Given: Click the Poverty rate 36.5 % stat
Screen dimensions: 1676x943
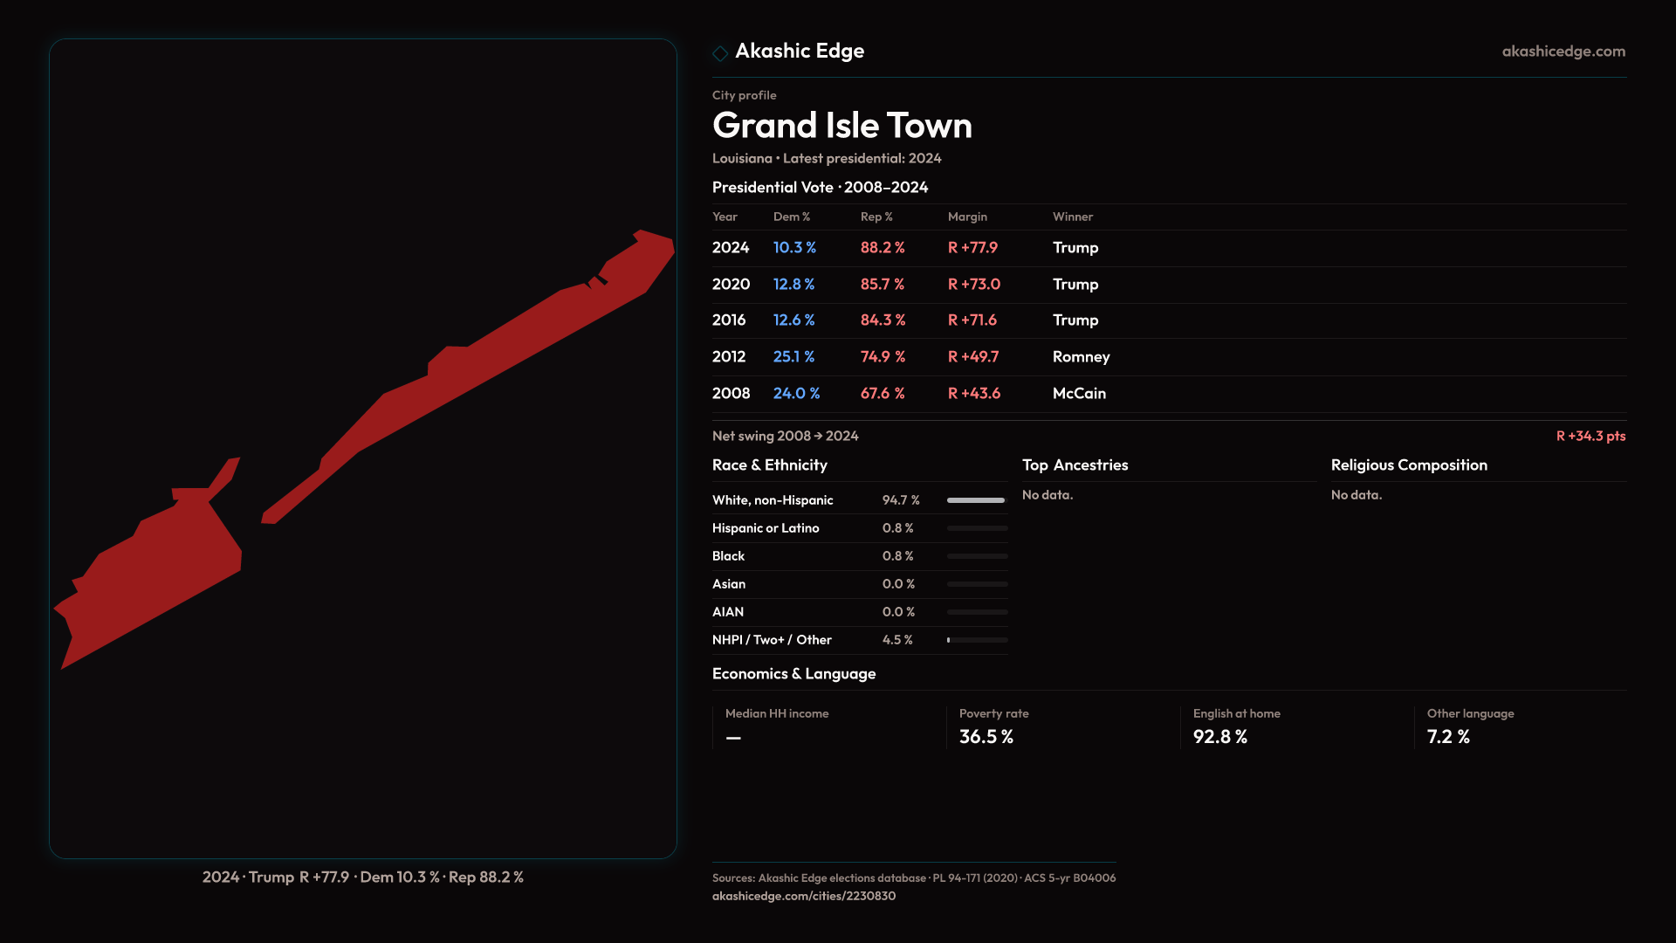Looking at the screenshot, I should click(x=986, y=737).
